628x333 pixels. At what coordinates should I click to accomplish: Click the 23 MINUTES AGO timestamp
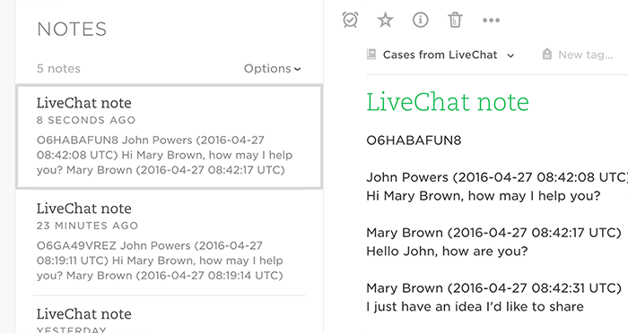click(87, 226)
